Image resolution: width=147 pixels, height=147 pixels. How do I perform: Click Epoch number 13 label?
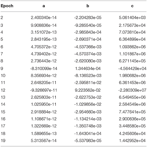pos(3,97)
